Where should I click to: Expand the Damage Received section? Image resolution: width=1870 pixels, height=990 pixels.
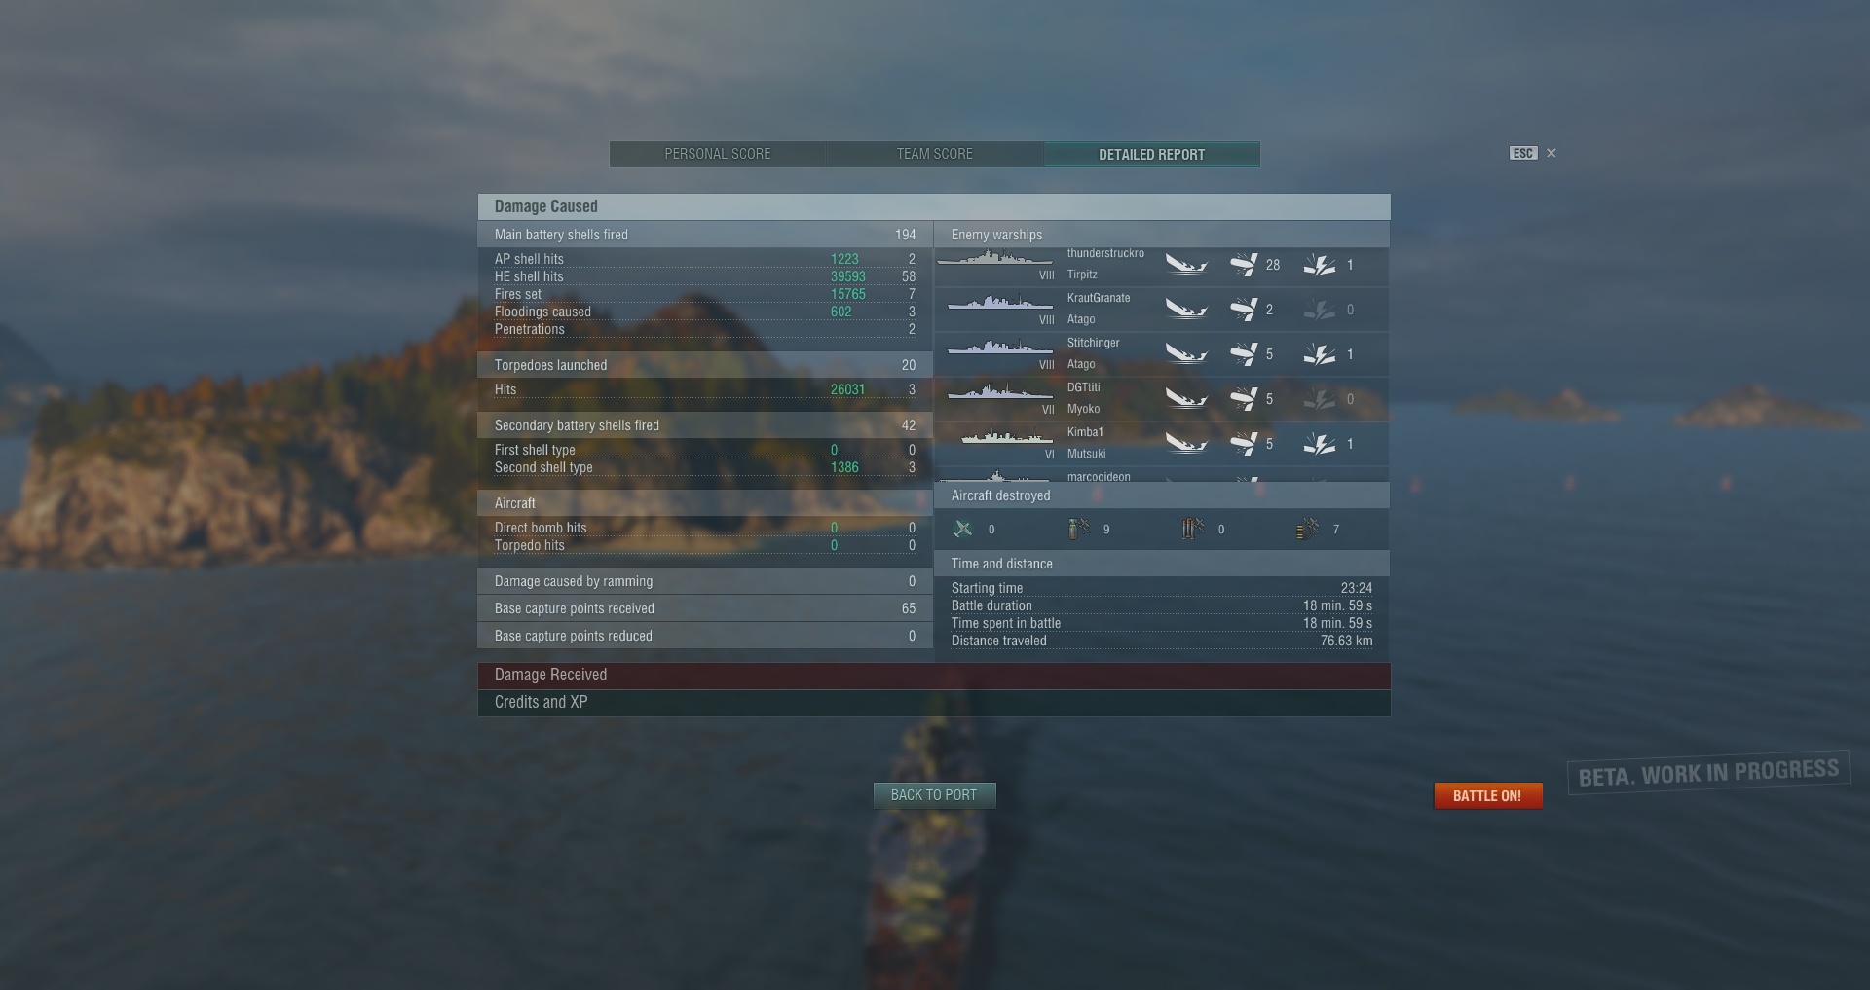point(934,676)
